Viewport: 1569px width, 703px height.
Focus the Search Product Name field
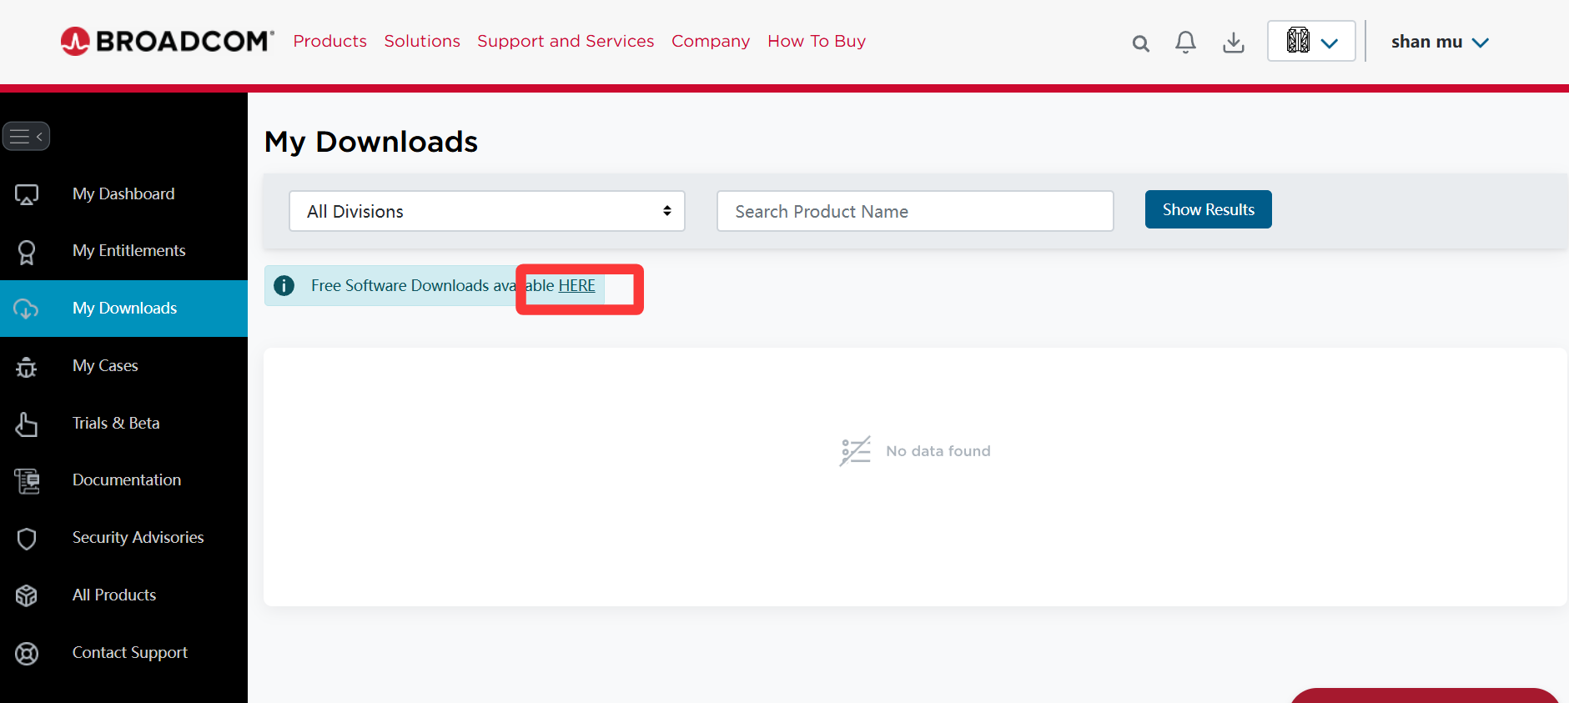(915, 211)
